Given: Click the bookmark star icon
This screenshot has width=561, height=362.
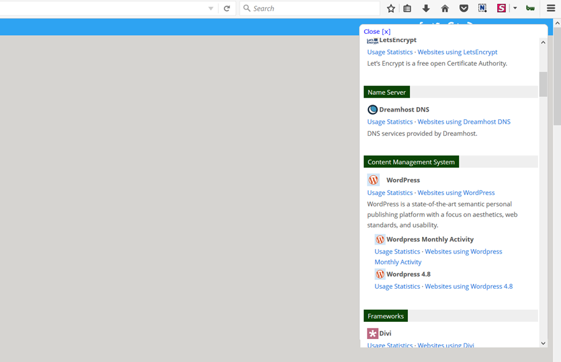Looking at the screenshot, I should (391, 8).
